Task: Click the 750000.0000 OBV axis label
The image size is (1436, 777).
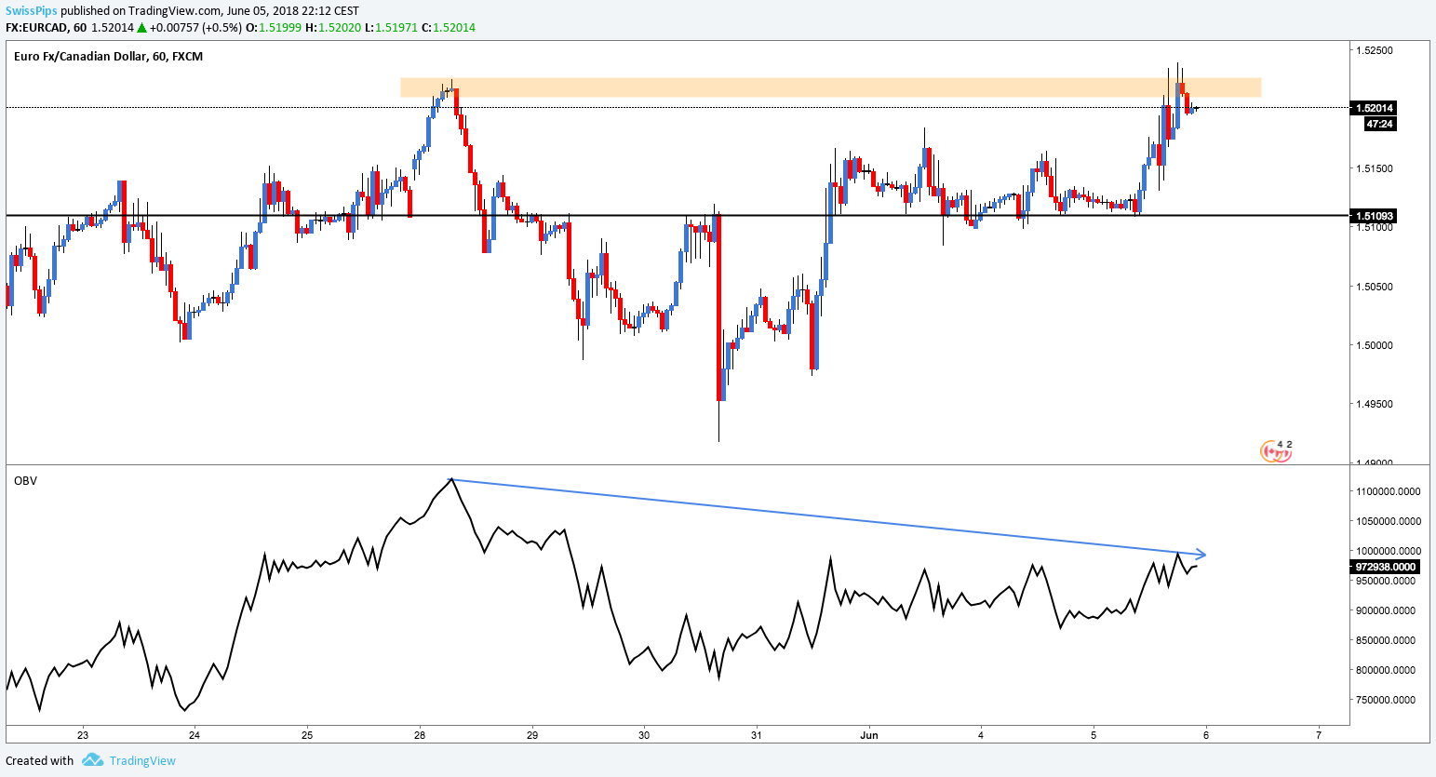Action: 1386,700
